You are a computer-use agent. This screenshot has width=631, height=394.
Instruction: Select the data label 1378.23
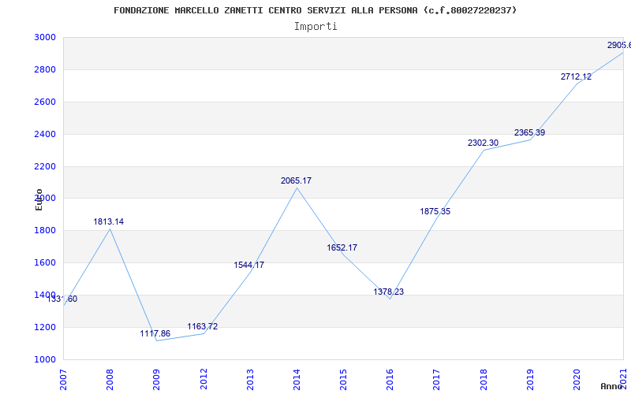coord(388,292)
